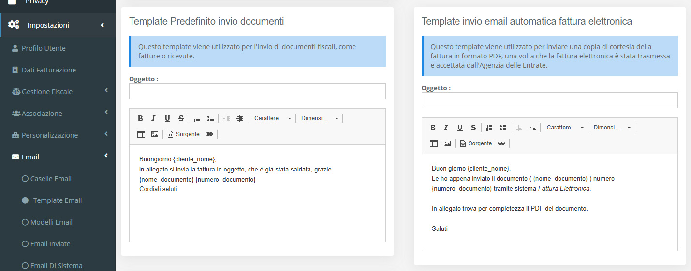Click the 'Saluti' line in right editor
Viewport: 691px width, 271px height.
440,228
